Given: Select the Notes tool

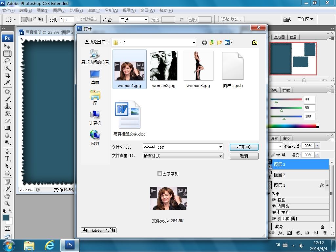Looking at the screenshot, I should (x=7, y=182).
